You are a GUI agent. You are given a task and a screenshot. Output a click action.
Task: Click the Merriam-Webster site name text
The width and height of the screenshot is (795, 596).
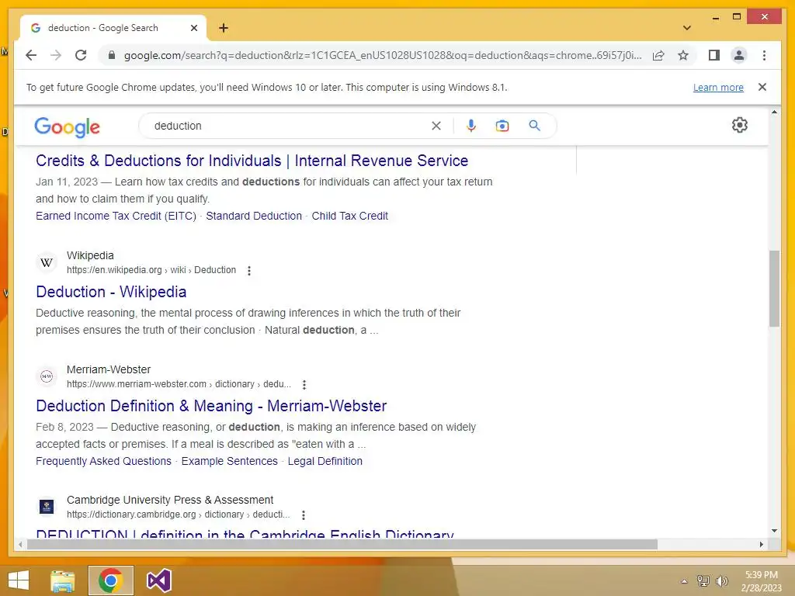[x=109, y=369]
